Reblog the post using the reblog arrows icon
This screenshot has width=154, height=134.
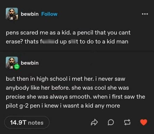[127, 122]
